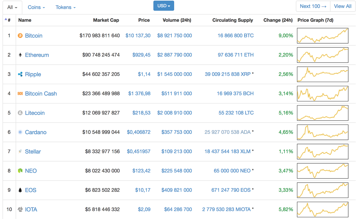This screenshot has width=356, height=219.
Task: Open the IOTA link
Action: pos(31,210)
